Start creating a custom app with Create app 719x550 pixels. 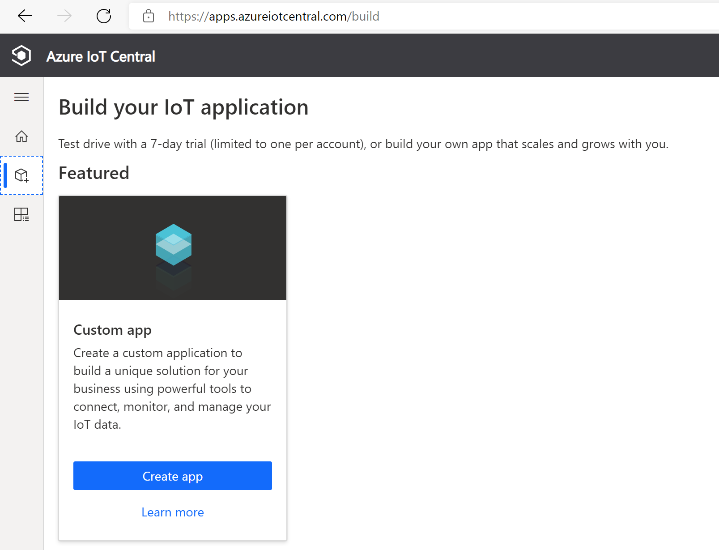pos(173,476)
